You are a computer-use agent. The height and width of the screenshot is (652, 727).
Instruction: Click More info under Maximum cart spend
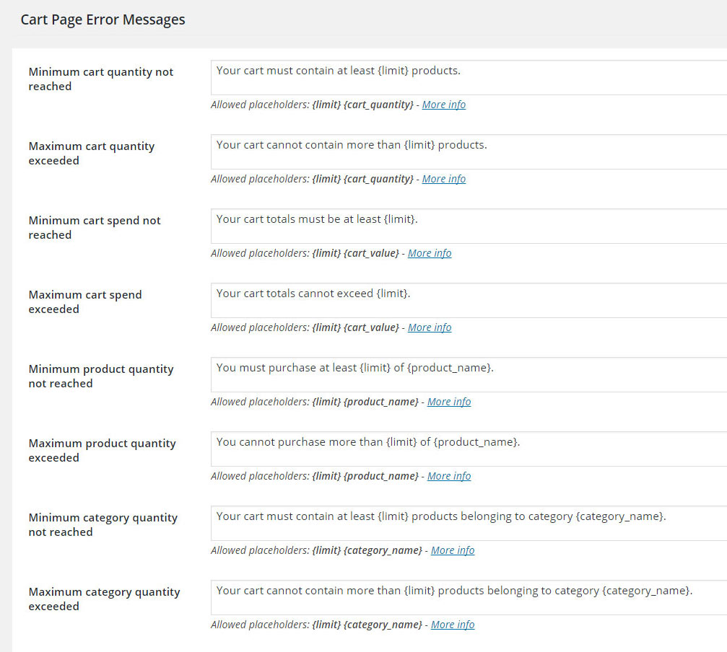click(x=430, y=327)
